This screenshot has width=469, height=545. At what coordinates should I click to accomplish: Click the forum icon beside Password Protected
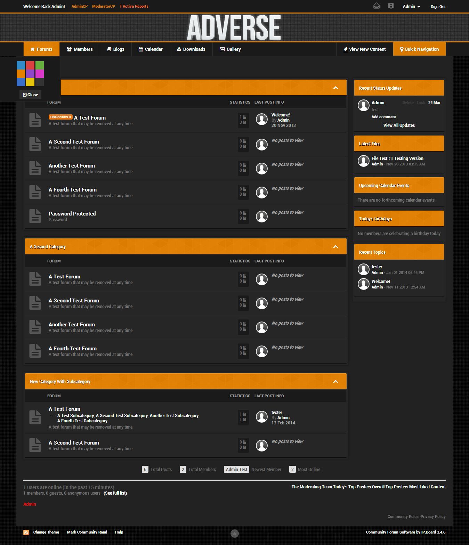(x=35, y=216)
